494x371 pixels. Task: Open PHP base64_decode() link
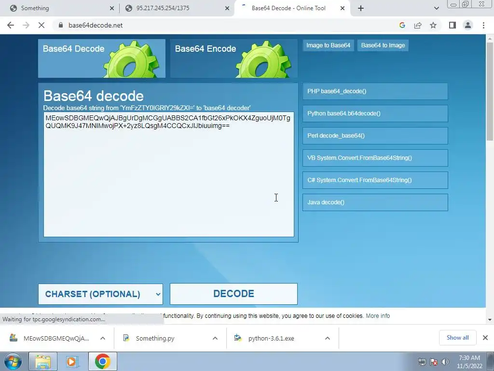tap(375, 91)
